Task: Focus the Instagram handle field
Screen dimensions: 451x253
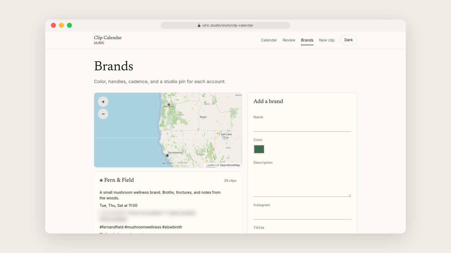Action: click(302, 214)
